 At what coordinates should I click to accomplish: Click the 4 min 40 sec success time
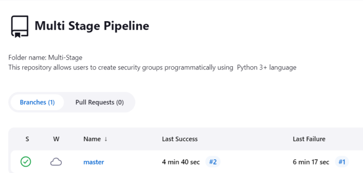click(181, 162)
